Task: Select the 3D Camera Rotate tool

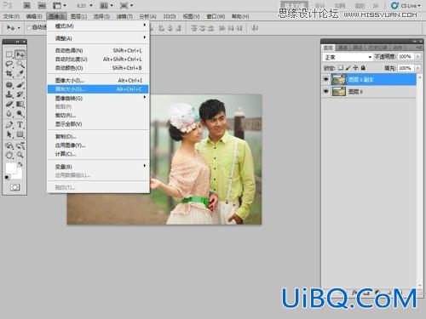Action: click(x=20, y=145)
